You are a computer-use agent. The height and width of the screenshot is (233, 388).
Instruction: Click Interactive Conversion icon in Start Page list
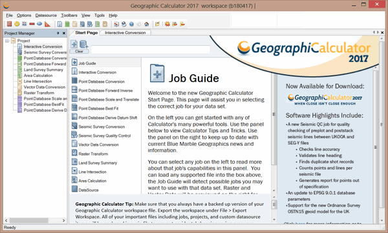pos(74,72)
